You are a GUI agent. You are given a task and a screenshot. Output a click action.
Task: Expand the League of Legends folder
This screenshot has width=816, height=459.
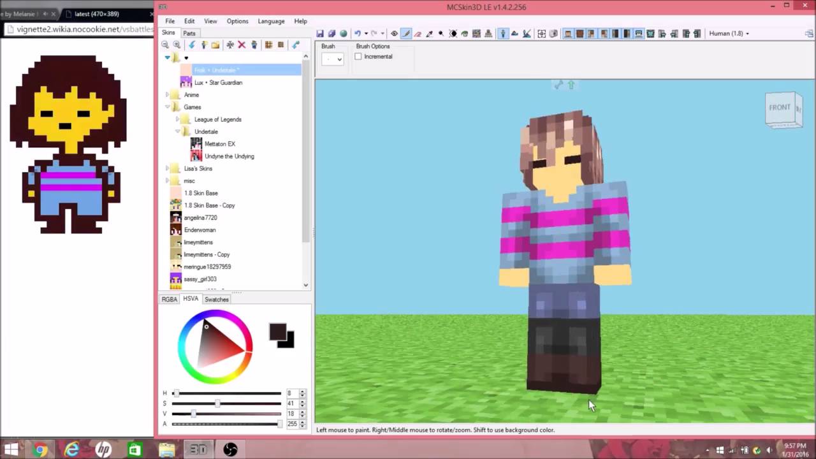click(x=178, y=119)
